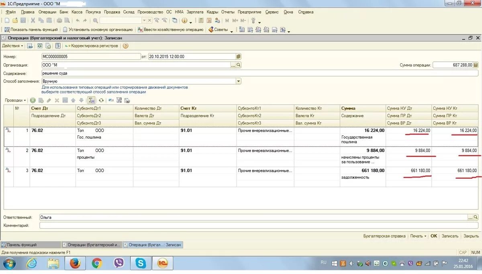The height and width of the screenshot is (274, 482).
Task: Click the question mark Help icon
Action: tap(125, 46)
